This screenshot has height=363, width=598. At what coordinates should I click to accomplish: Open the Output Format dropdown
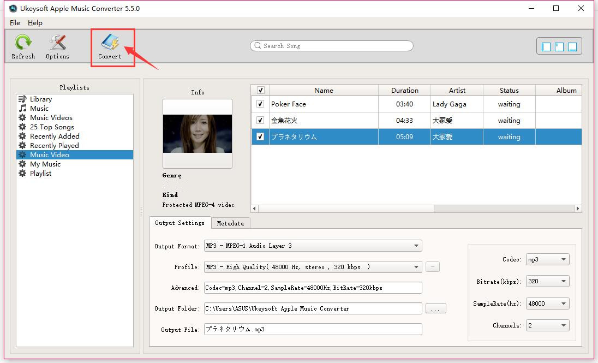tap(313, 246)
